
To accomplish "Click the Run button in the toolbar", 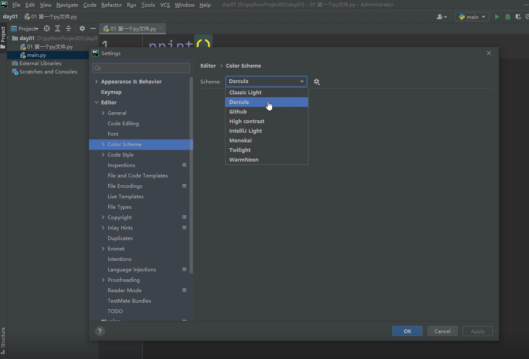I will tap(497, 17).
